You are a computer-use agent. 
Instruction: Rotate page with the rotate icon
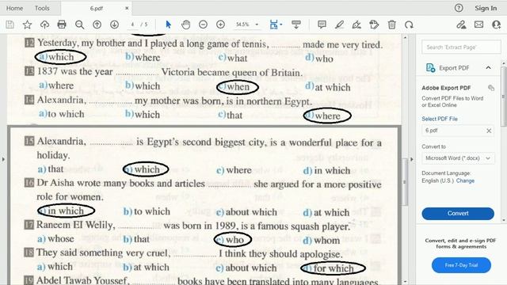coord(409,25)
